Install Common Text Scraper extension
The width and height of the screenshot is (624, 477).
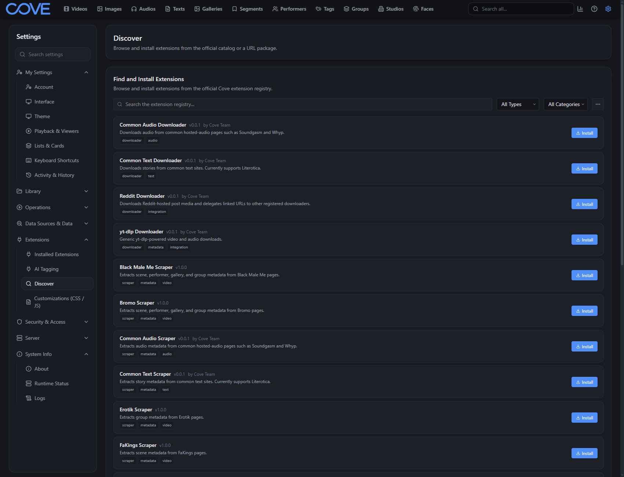[x=584, y=382]
